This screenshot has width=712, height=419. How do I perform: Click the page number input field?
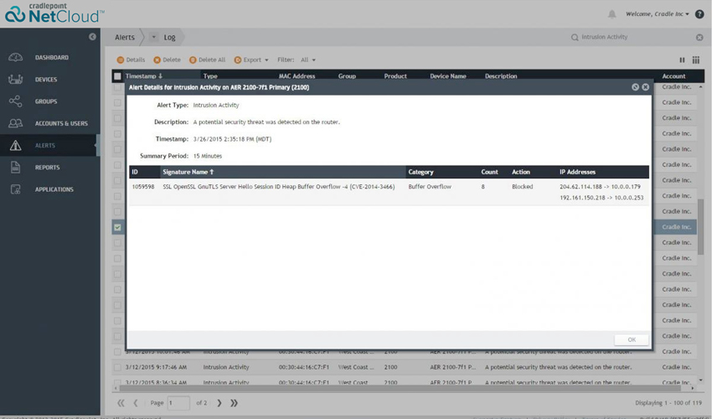[178, 403]
